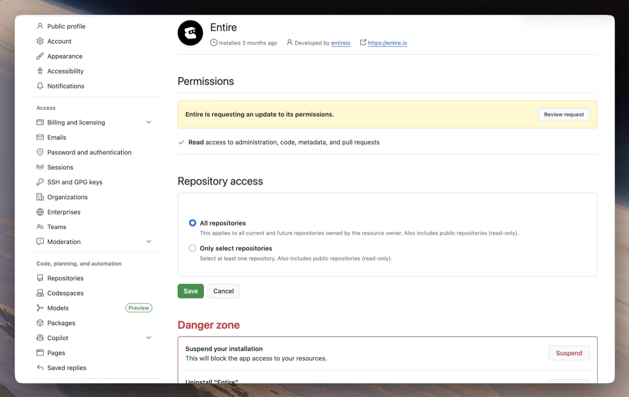The height and width of the screenshot is (397, 629).
Task: Expand the Copilot section chevron
Action: (x=149, y=338)
